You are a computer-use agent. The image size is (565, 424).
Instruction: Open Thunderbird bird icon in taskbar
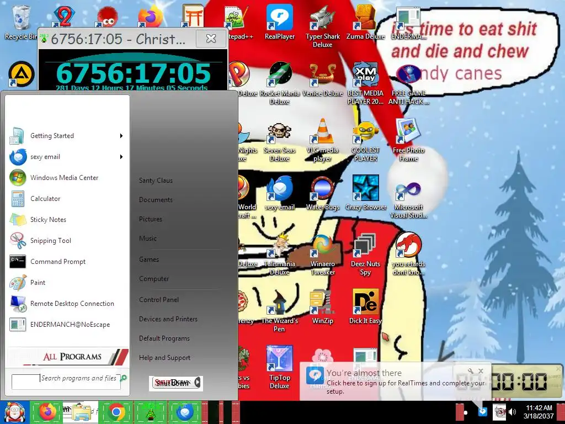[x=185, y=412]
